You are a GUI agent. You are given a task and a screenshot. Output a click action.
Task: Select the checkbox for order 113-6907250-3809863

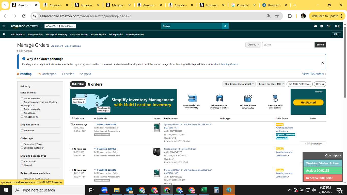point(72,149)
